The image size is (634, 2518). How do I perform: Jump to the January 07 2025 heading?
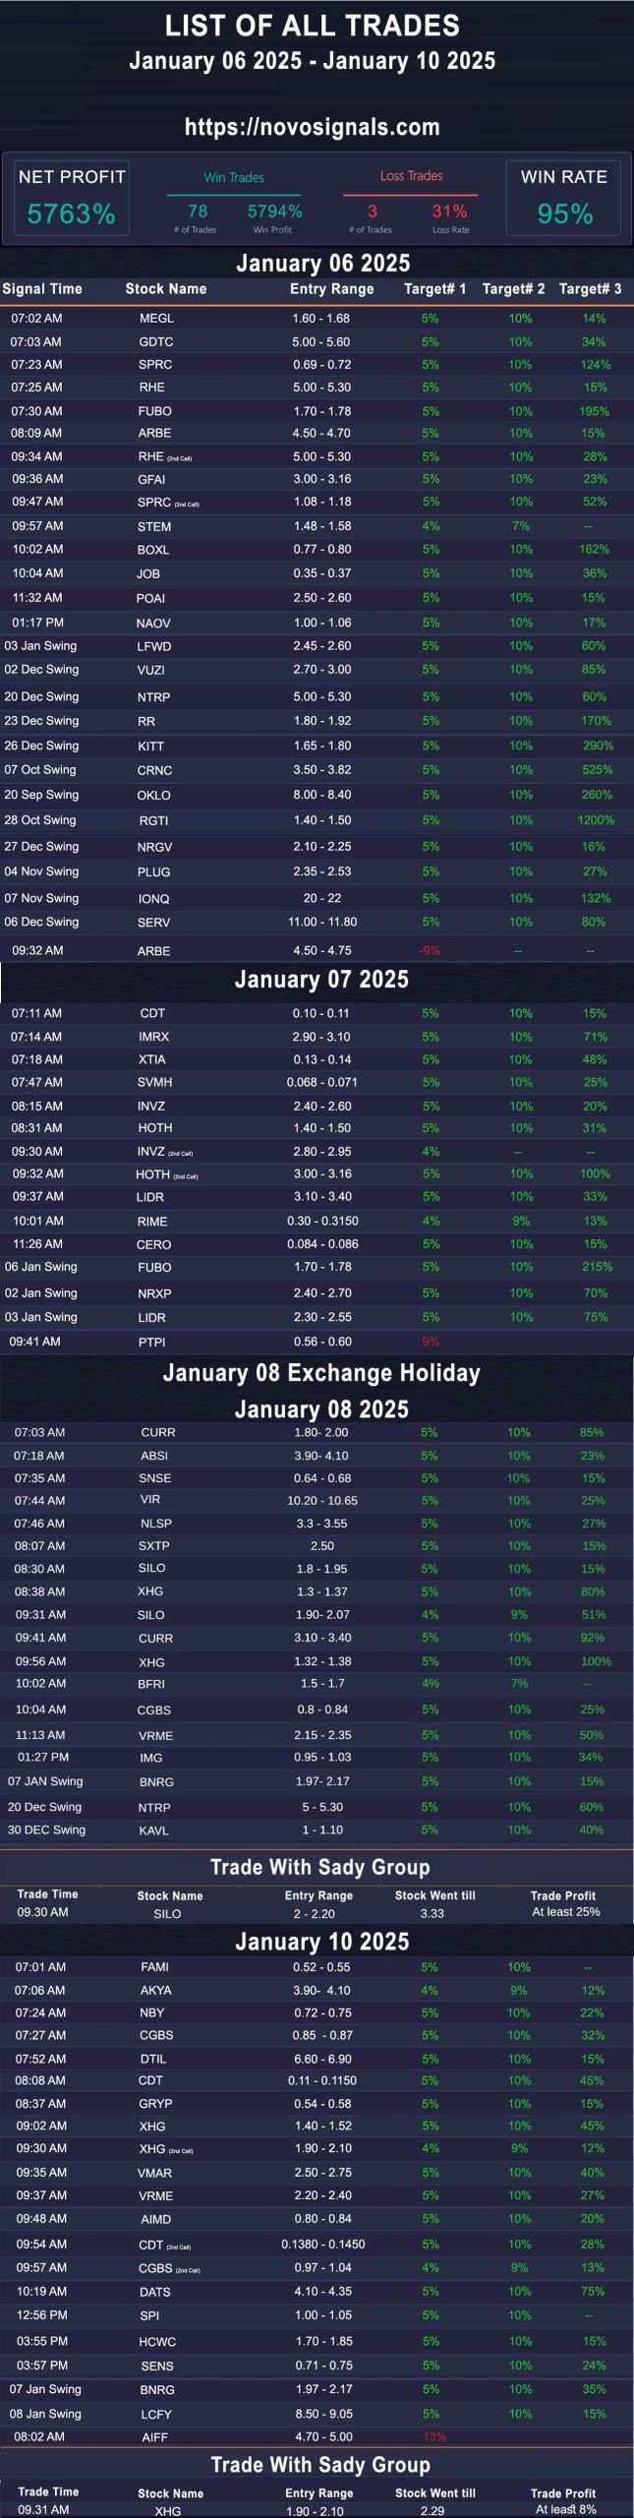coord(321,979)
